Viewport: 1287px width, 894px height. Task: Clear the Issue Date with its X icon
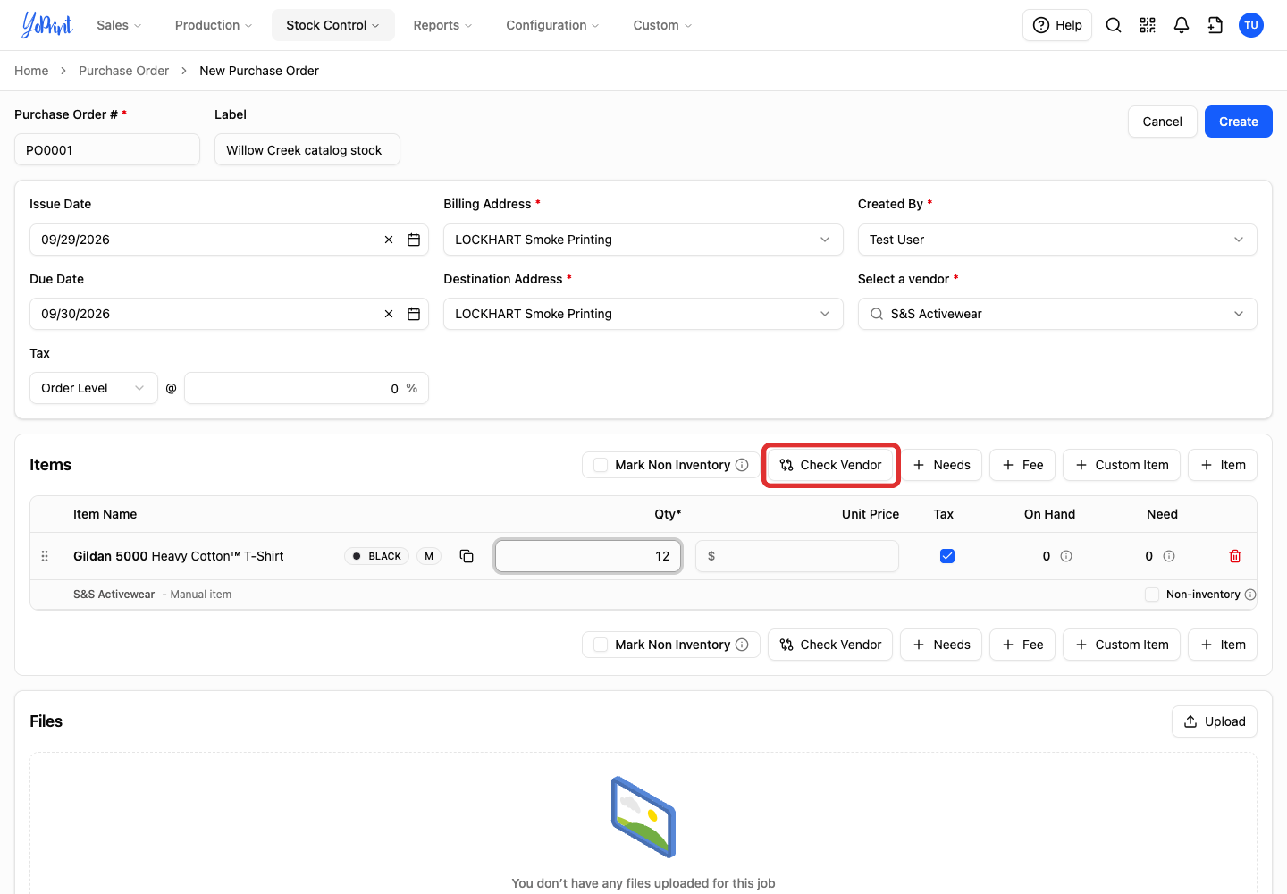[389, 240]
